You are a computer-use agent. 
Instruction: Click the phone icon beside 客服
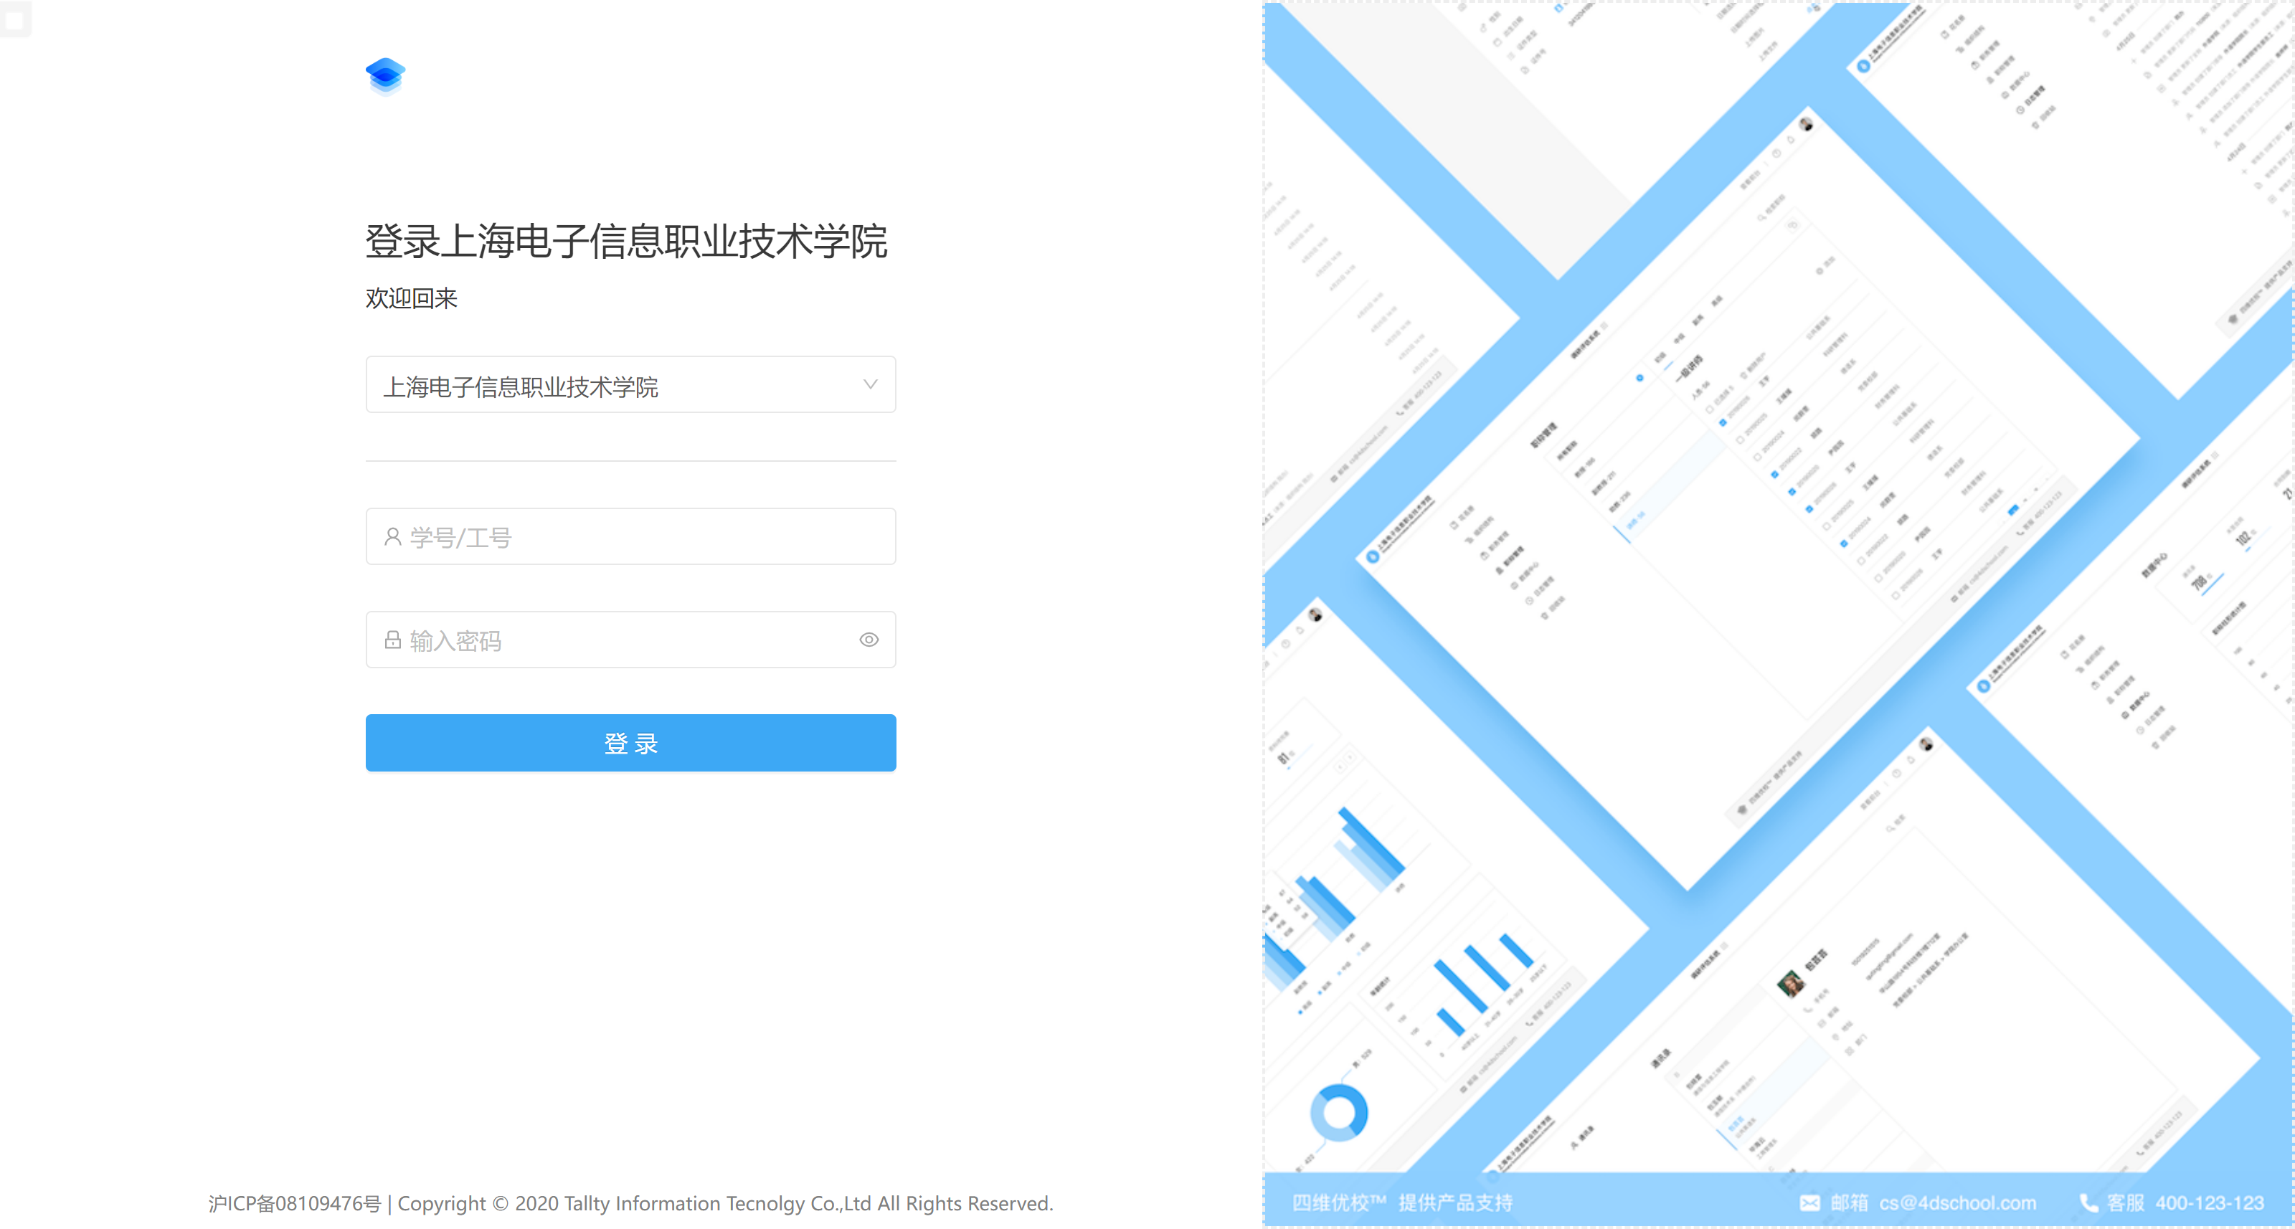[x=2088, y=1202]
